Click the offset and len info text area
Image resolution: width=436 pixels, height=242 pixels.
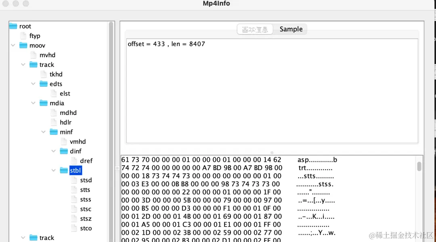[x=272, y=91]
